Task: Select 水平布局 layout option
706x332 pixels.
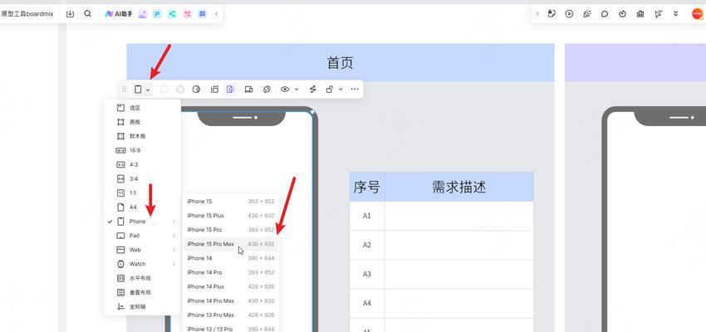Action: [x=142, y=279]
